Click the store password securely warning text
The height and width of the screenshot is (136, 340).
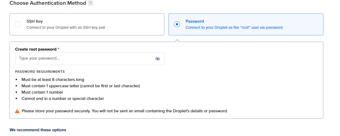pyautogui.click(x=125, y=111)
